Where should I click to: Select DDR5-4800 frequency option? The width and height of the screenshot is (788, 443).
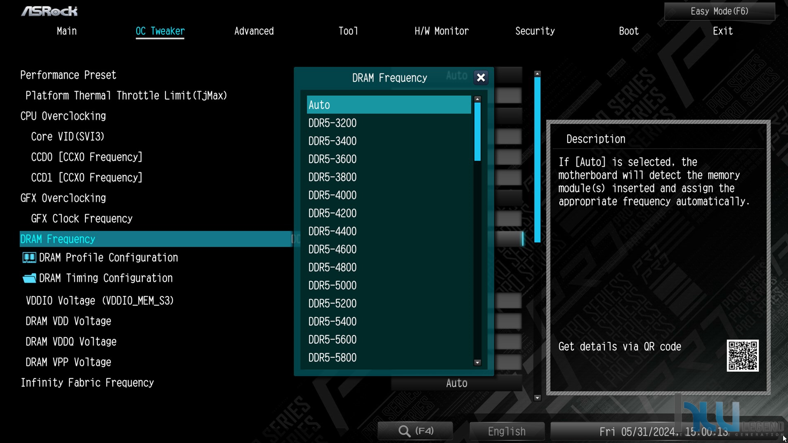tap(389, 268)
